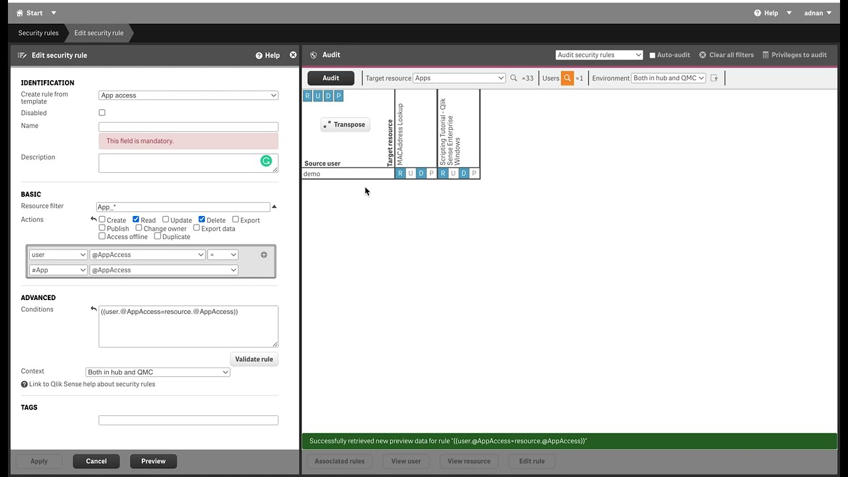This screenshot has width=848, height=477.
Task: Click the Transpose button
Action: point(344,125)
